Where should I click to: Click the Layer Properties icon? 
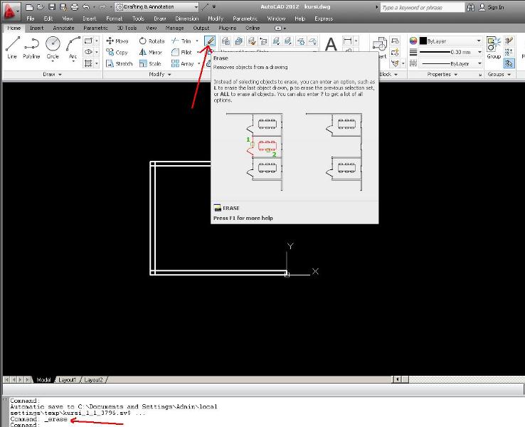pos(226,41)
